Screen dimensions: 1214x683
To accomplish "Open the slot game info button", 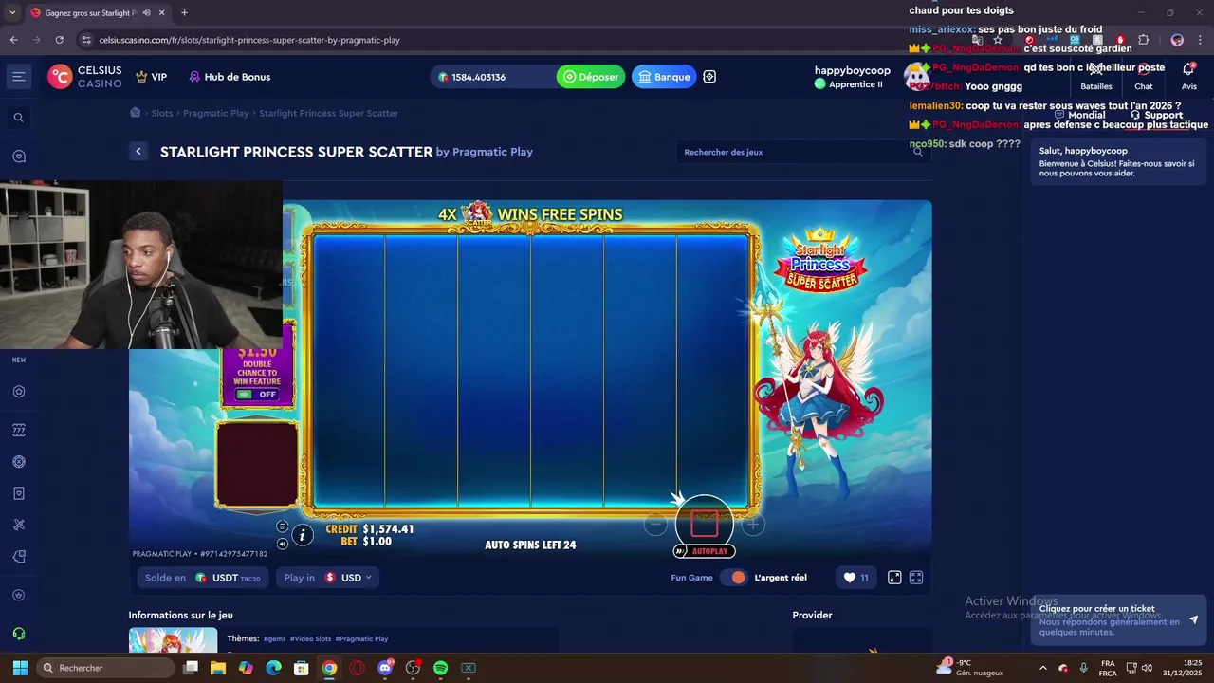I will (x=303, y=535).
